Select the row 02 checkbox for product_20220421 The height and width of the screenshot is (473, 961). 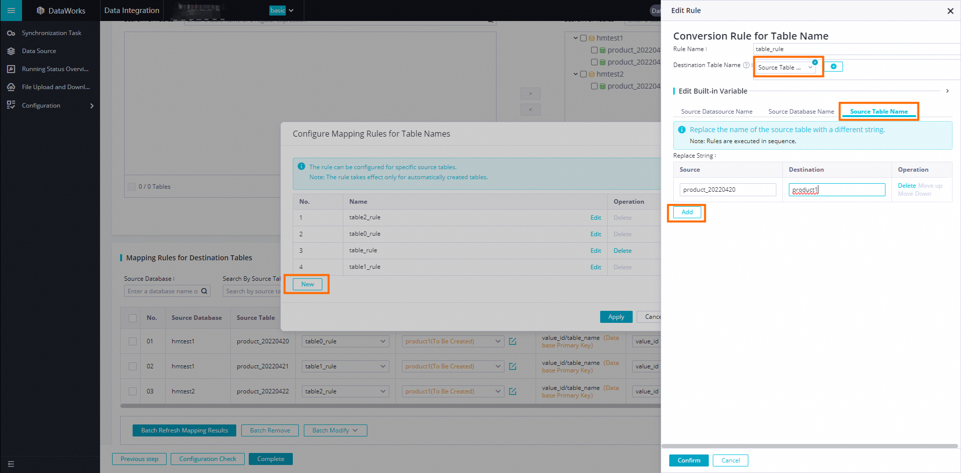133,366
